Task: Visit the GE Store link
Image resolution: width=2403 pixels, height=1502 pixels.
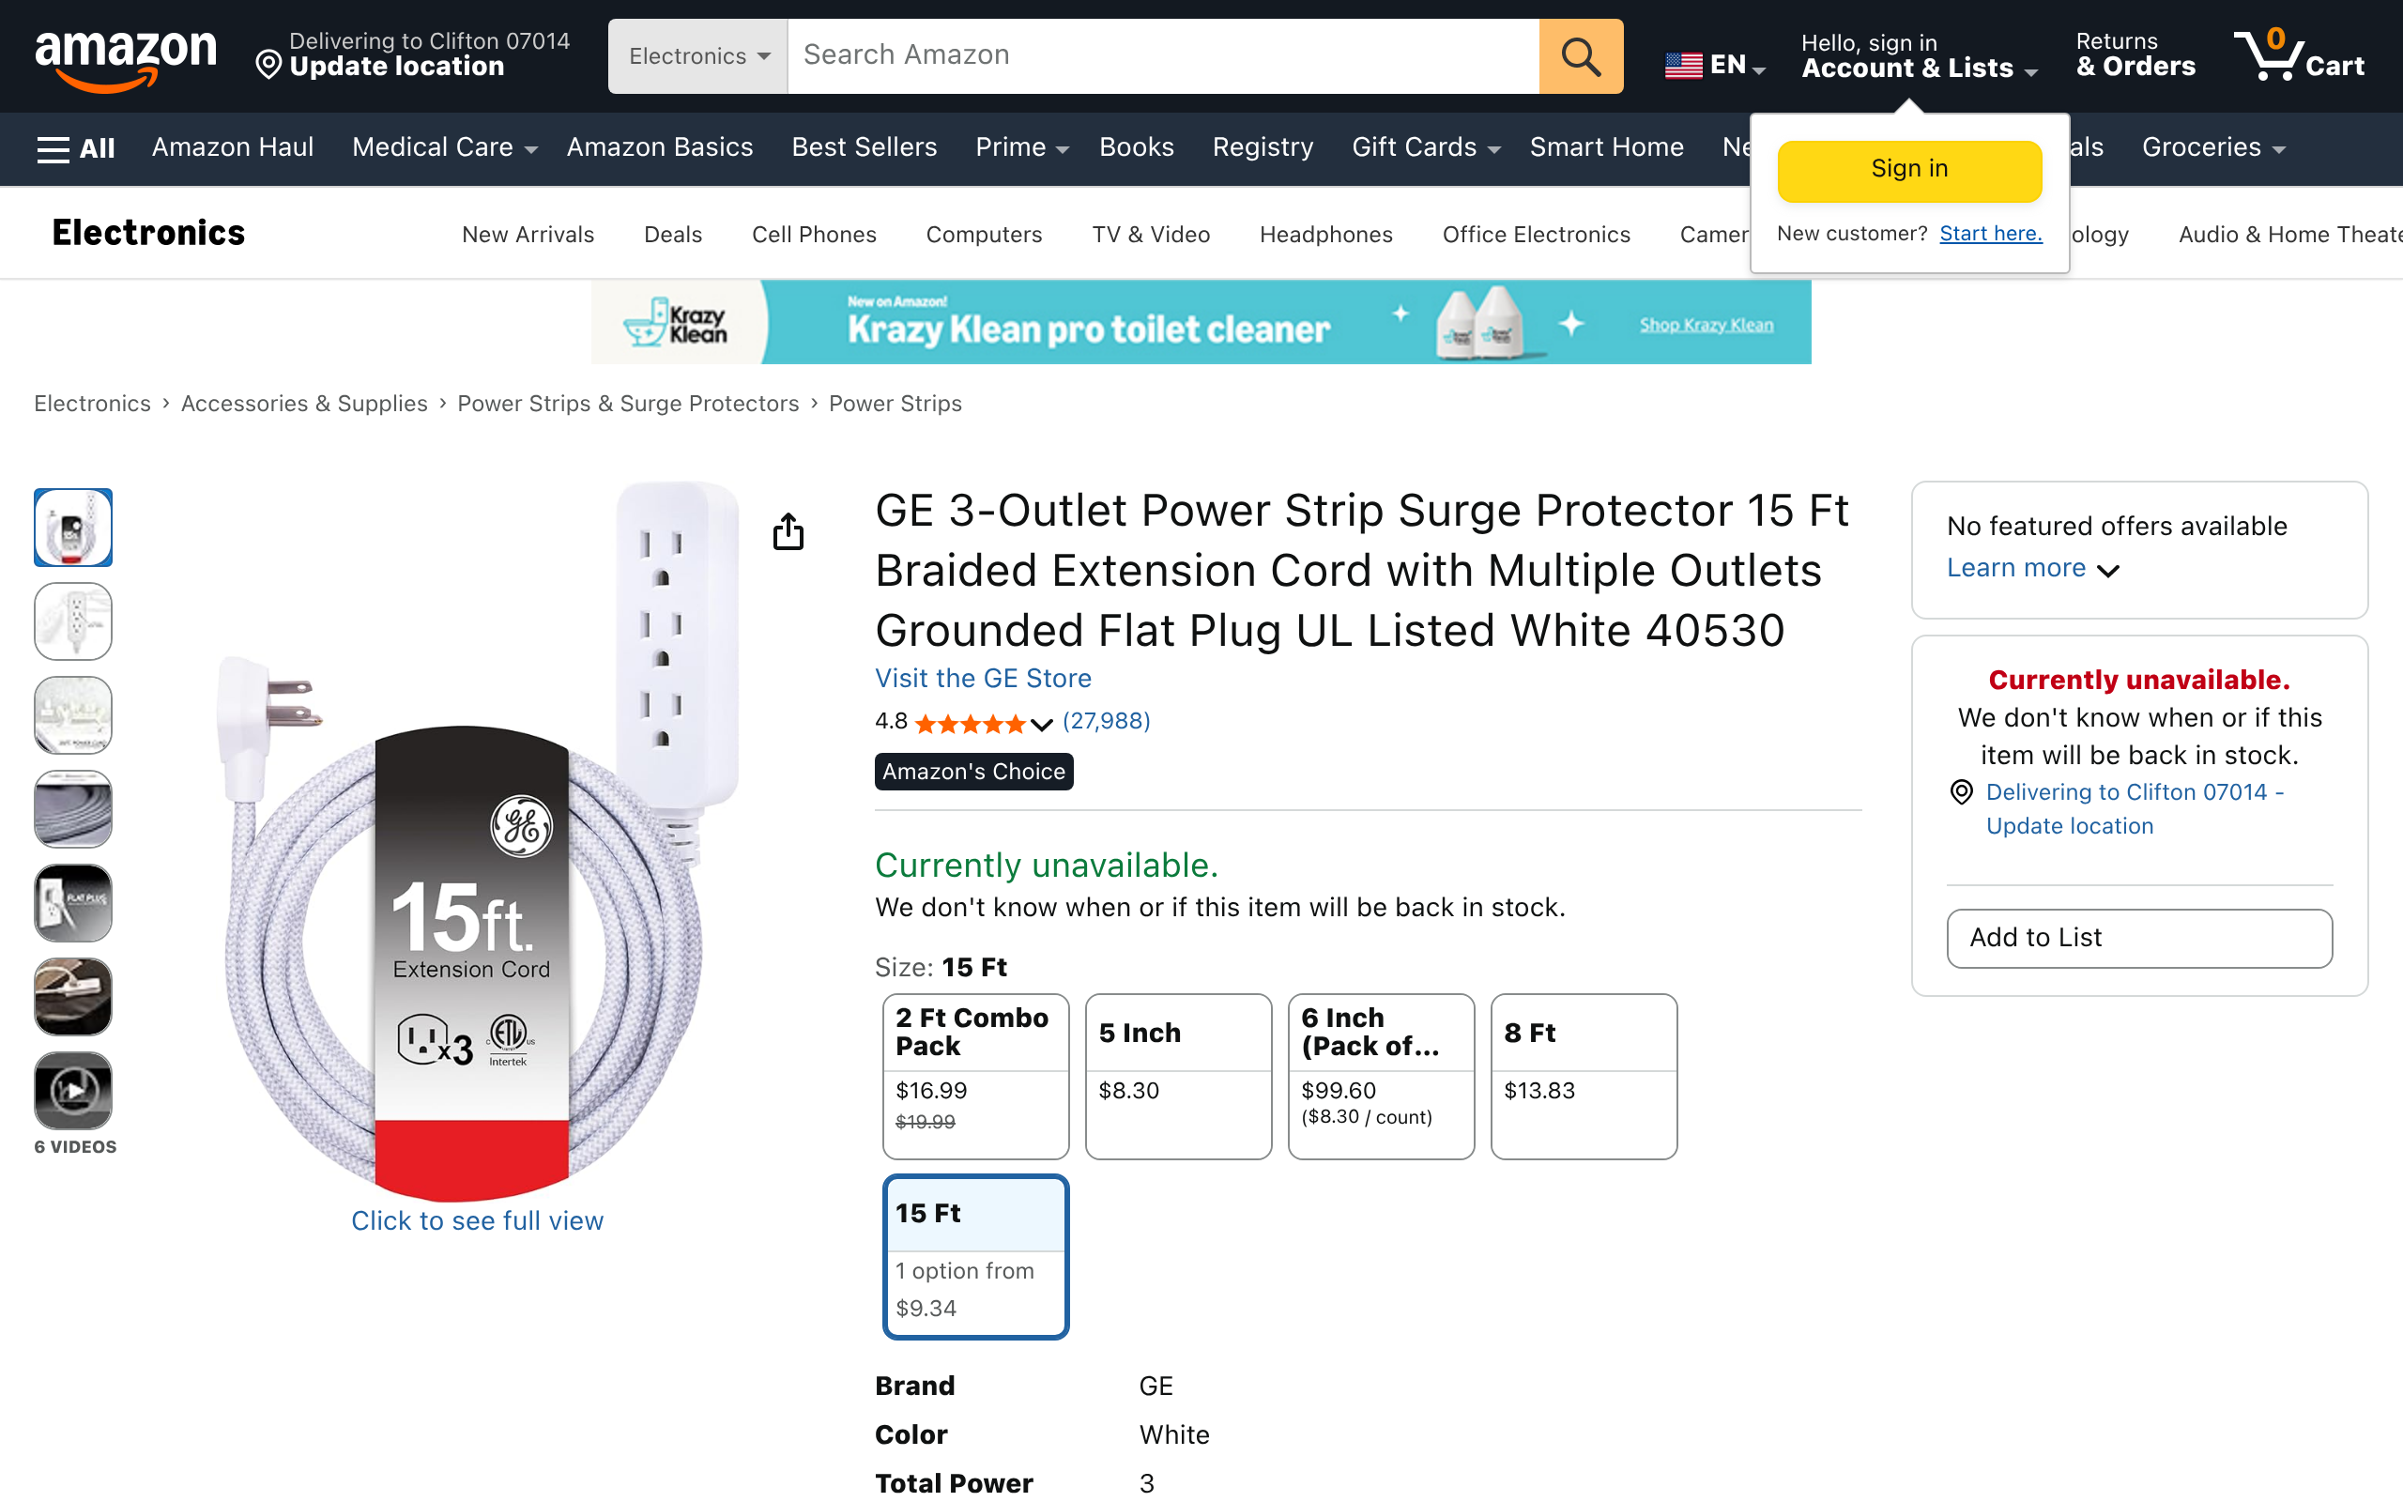Action: tap(982, 679)
